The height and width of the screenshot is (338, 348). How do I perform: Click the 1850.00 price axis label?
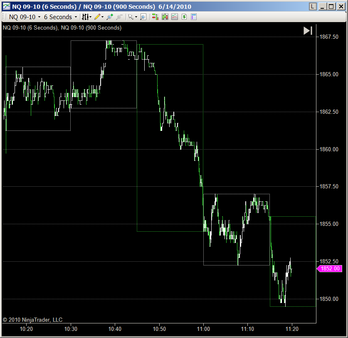tap(329, 299)
